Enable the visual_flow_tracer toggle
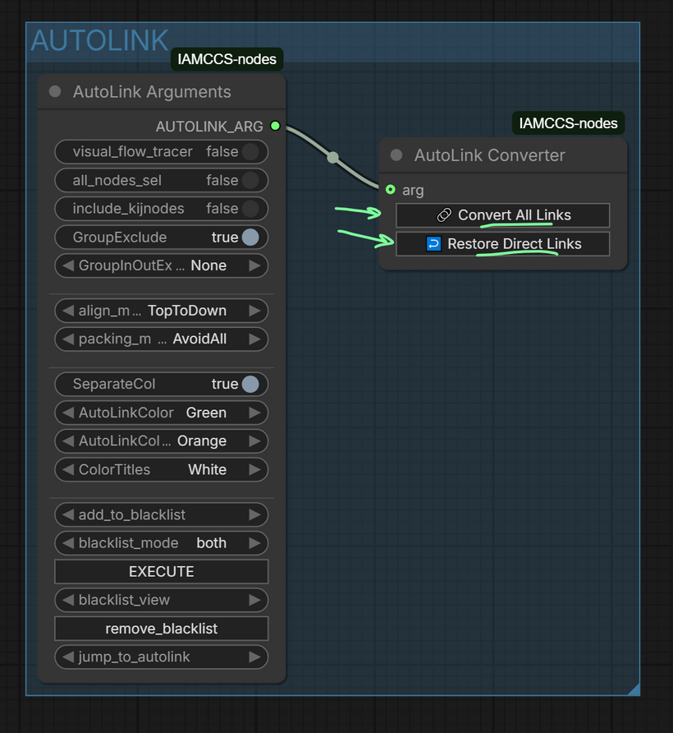Image resolution: width=673 pixels, height=733 pixels. coord(250,152)
